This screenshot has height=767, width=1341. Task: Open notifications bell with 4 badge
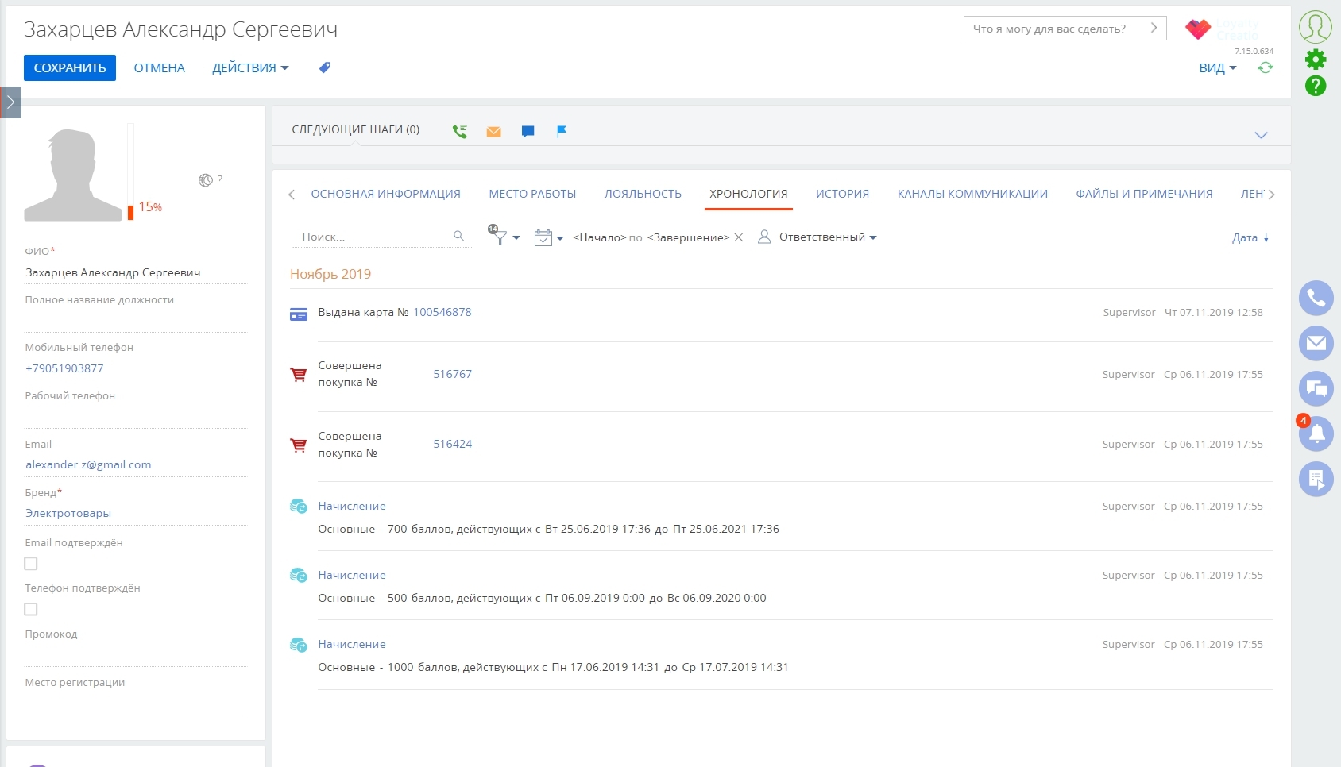click(x=1316, y=434)
